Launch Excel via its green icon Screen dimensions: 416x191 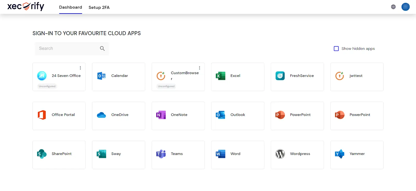tap(220, 76)
